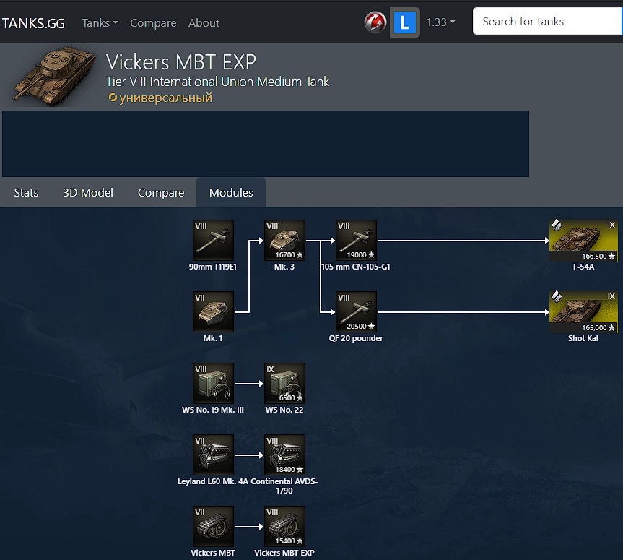Open the T-54A tank page
Screen dimensions: 623x560
click(583, 241)
